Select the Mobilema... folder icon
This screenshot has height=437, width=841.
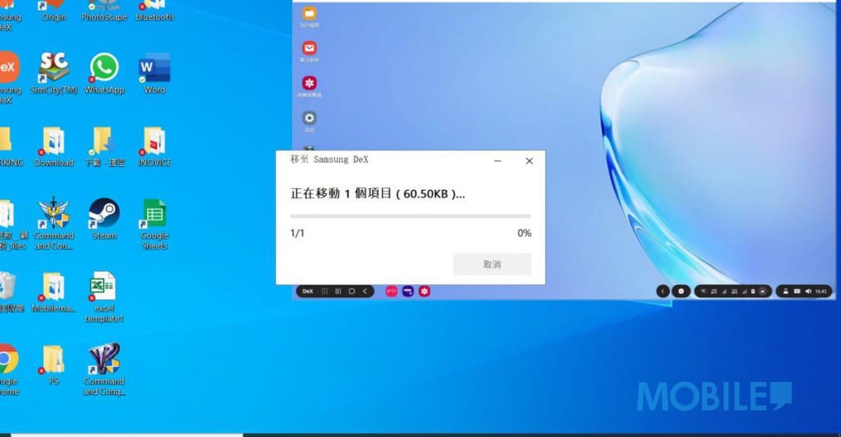point(53,292)
